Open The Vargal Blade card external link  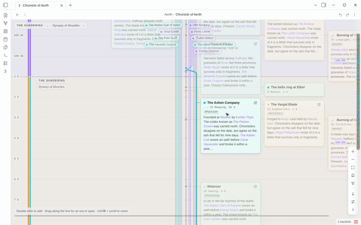(x=319, y=104)
